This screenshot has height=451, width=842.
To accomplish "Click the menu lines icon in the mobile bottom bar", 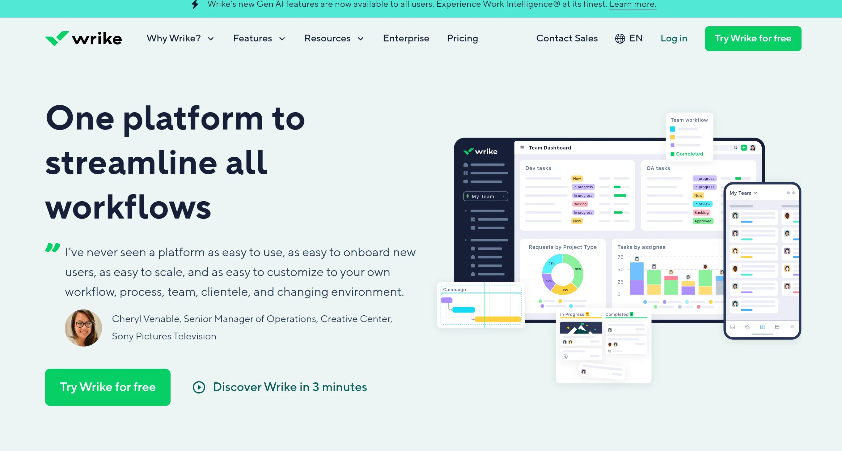I will (x=792, y=327).
